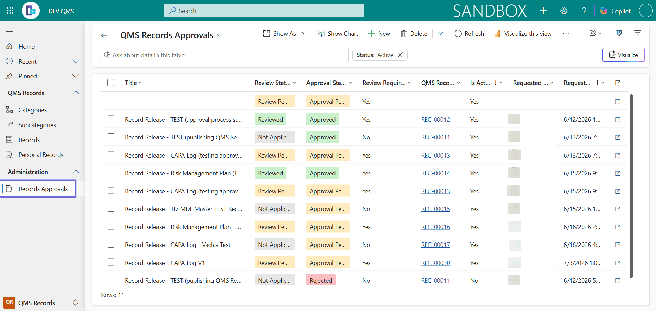
Task: Click New to create a record
Action: click(x=379, y=33)
